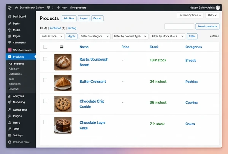Screen dimensions: 228x154
Task: Click the Search products button
Action: [207, 26]
